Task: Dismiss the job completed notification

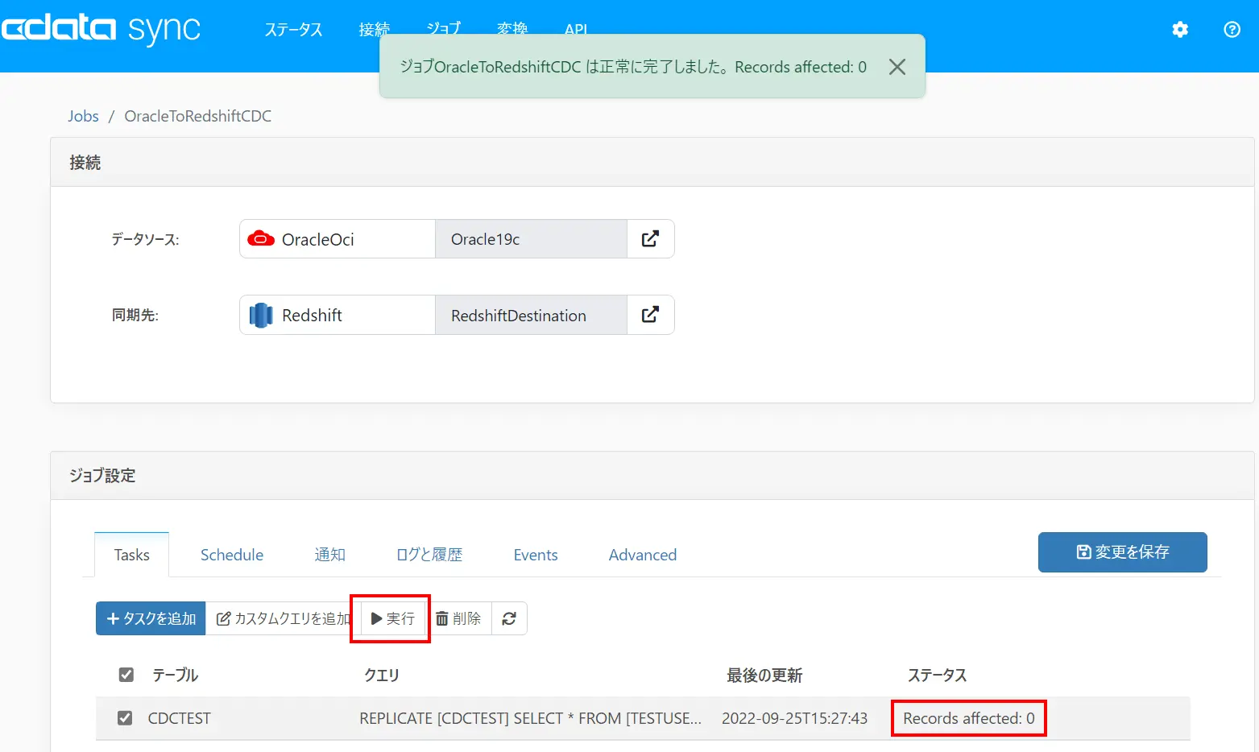Action: tap(897, 67)
